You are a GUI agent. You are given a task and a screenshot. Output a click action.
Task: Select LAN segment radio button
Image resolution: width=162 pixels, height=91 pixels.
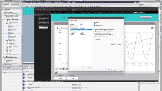click(94, 40)
